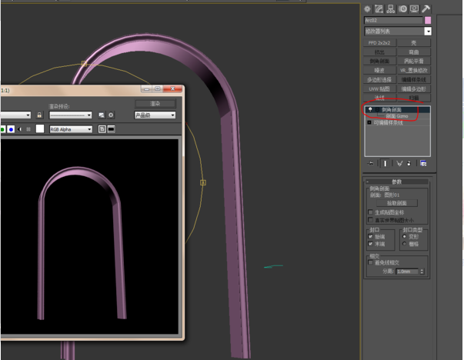The width and height of the screenshot is (464, 360).
Task: Uncheck the 始端 capping checkbox
Action: pyautogui.click(x=370, y=236)
